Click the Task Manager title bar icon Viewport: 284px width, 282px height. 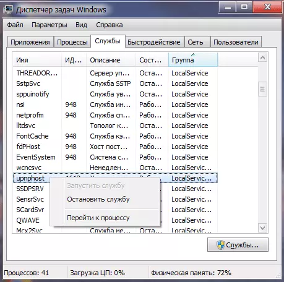point(8,9)
